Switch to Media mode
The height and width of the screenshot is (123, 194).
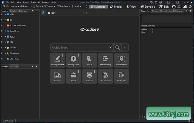tap(116, 7)
